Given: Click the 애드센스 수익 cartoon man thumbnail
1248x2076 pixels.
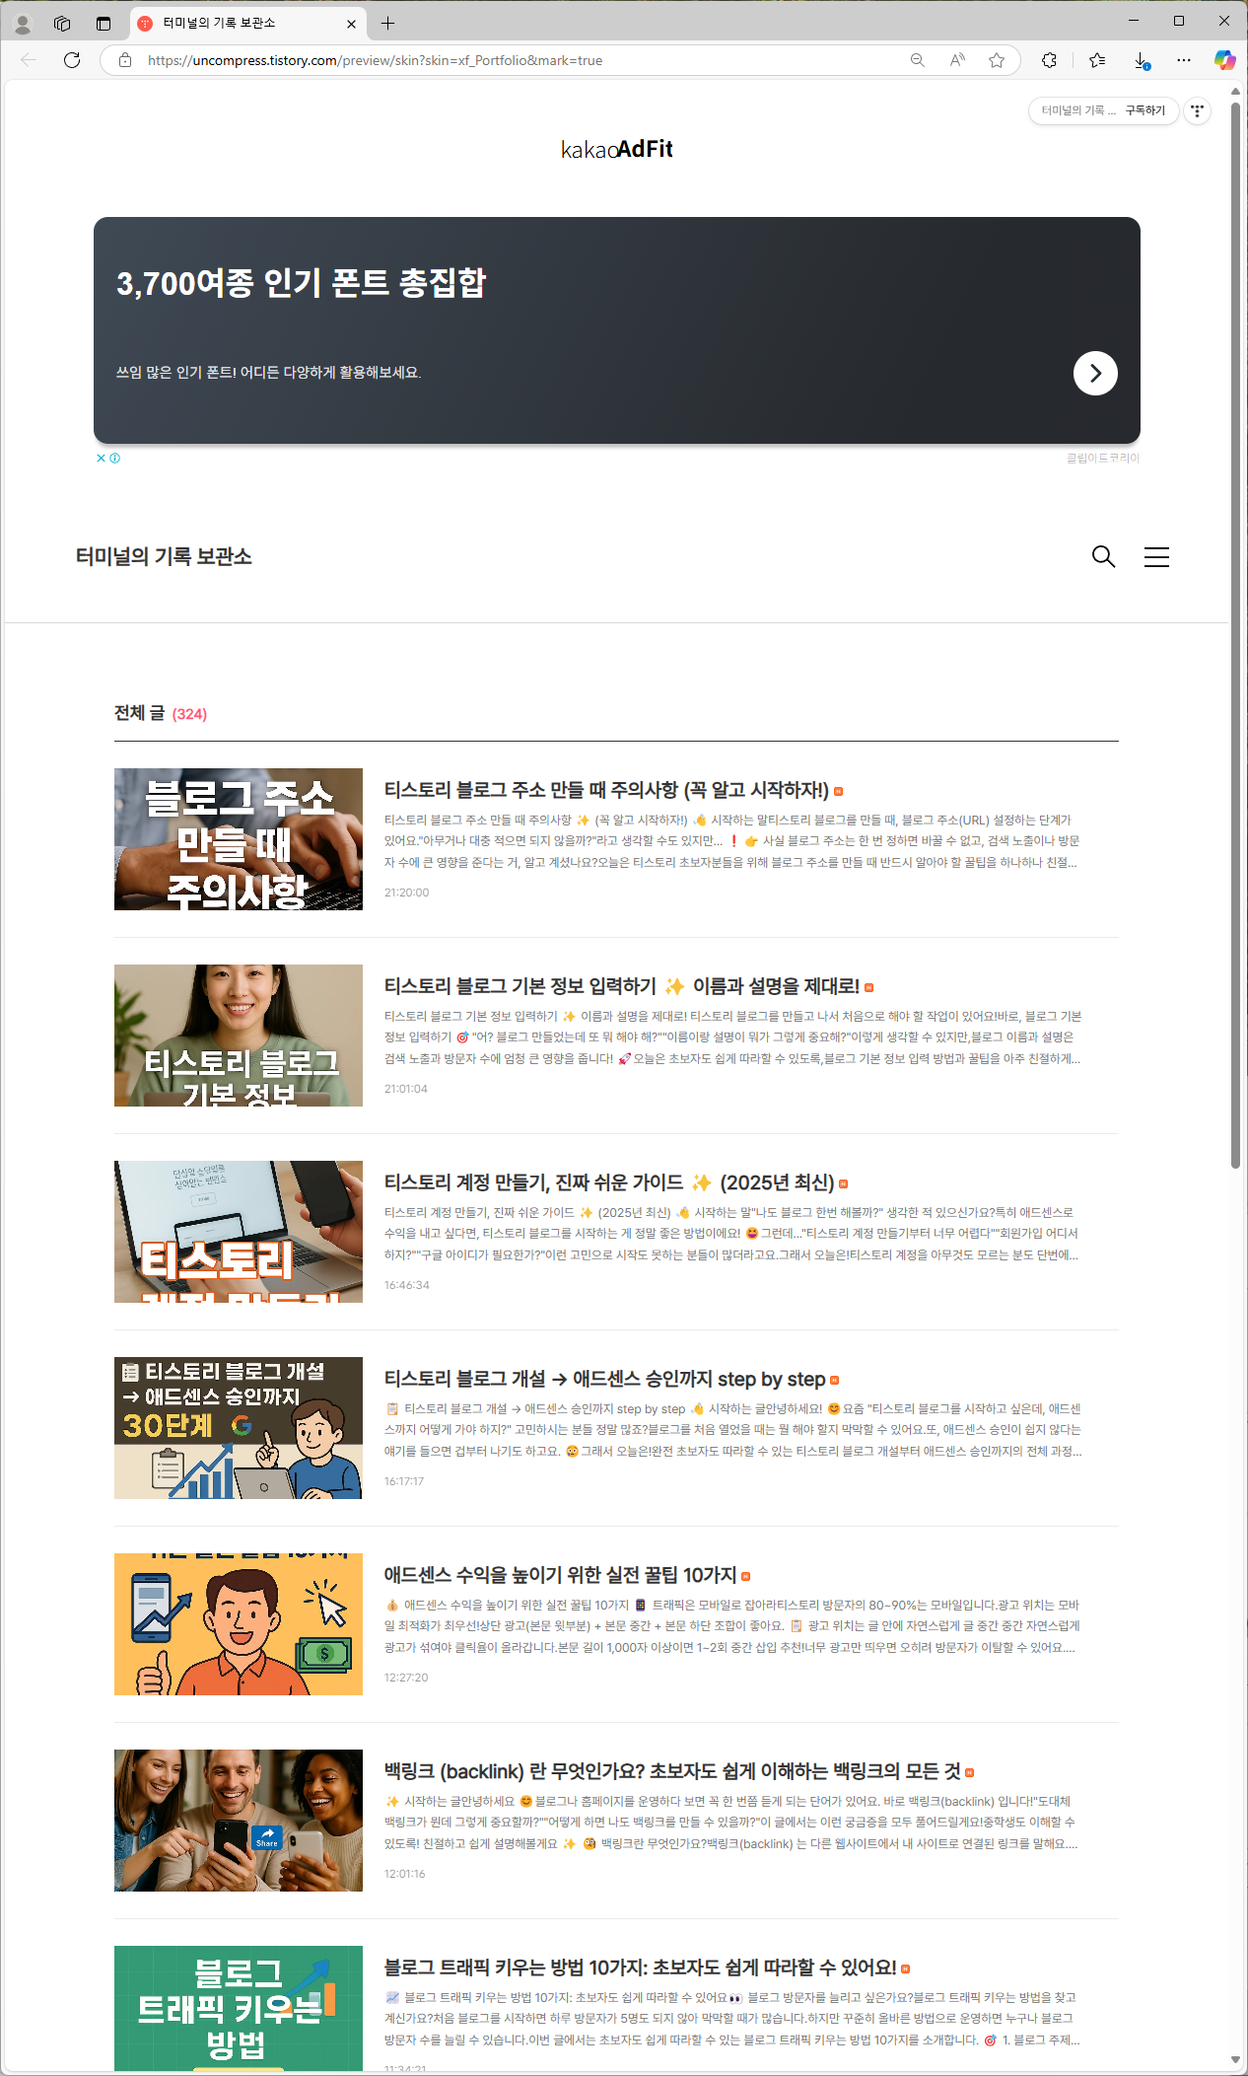Looking at the screenshot, I should pyautogui.click(x=239, y=1624).
